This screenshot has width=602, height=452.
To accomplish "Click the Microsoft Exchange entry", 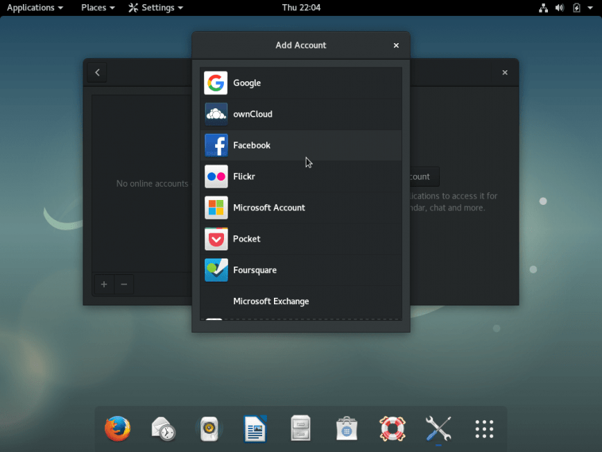I will coord(270,302).
